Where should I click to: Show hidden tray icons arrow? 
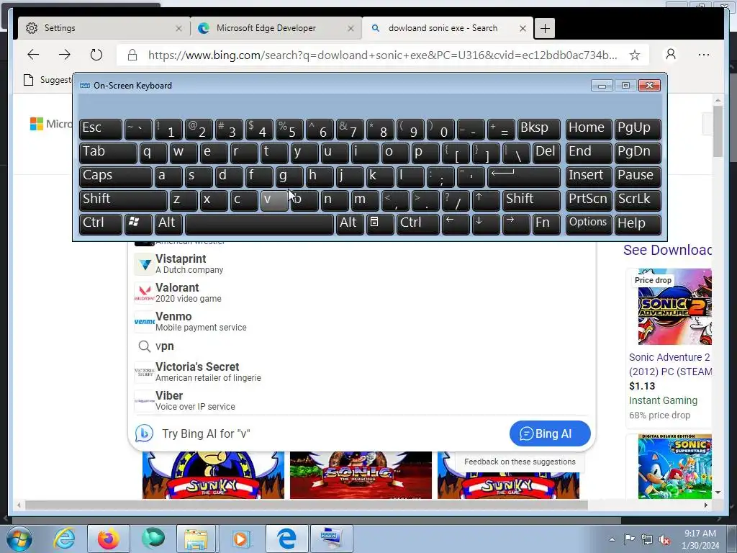(x=612, y=539)
